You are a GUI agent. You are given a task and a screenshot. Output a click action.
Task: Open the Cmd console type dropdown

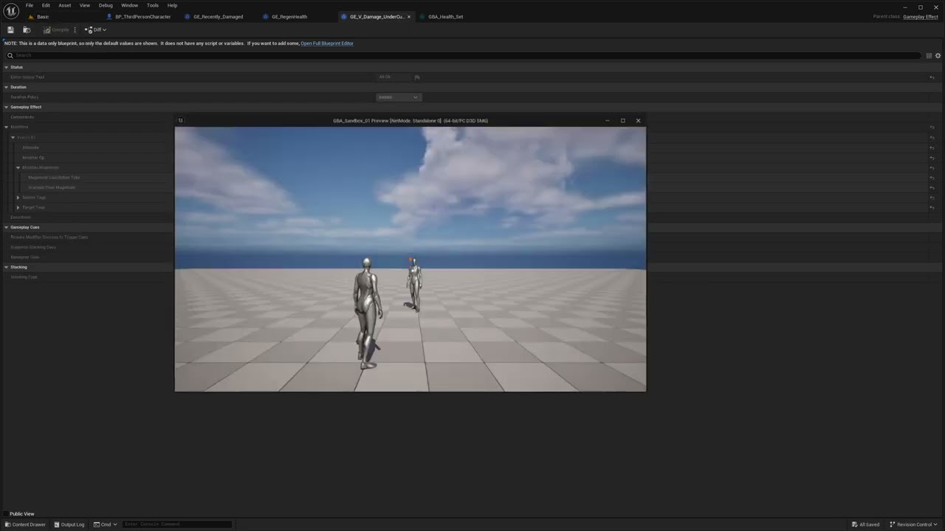[x=106, y=524]
